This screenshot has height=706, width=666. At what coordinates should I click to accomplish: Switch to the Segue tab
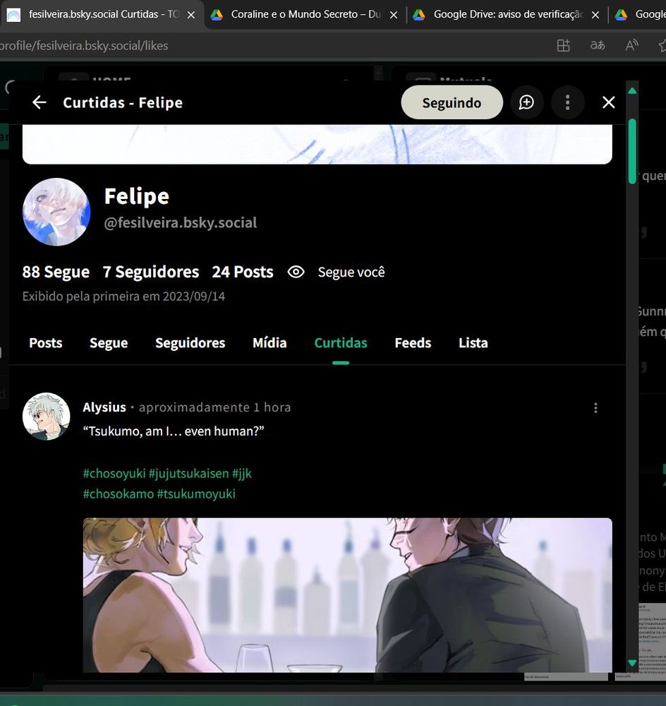coord(109,343)
